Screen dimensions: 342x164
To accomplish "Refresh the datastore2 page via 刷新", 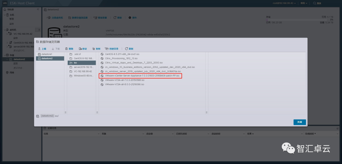I will point(118,18).
